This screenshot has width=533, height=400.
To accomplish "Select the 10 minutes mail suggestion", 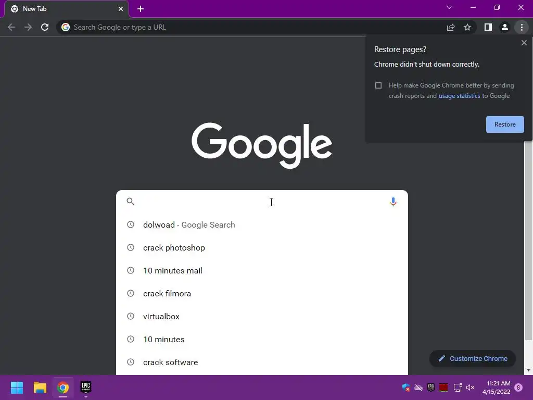I will [262, 271].
